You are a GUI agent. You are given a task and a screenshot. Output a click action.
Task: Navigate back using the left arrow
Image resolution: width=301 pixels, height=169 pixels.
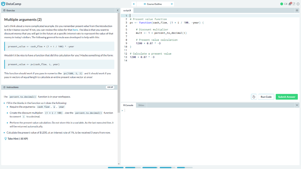click(134, 4)
